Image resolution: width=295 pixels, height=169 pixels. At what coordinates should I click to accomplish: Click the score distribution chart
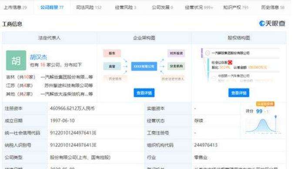coord(263,125)
